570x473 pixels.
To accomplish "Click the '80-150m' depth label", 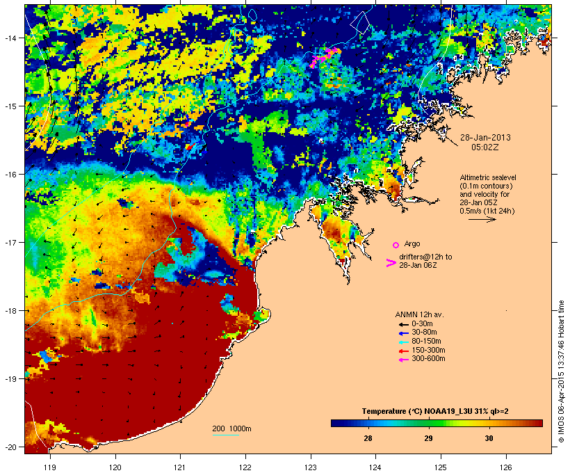I will pos(426,342).
